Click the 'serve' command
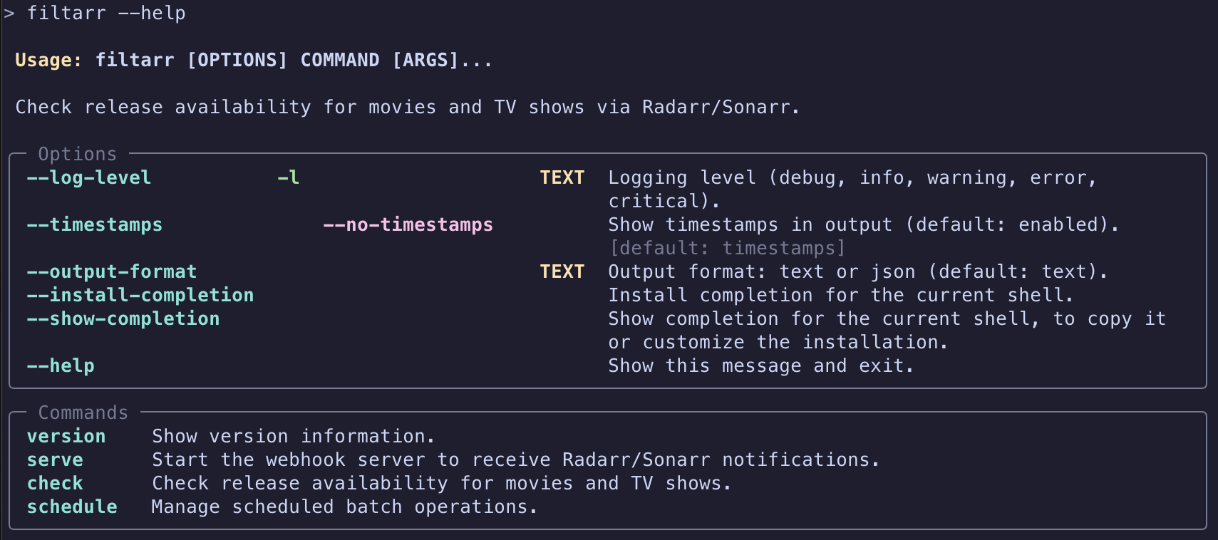Screen dimensions: 1218x540 pos(55,459)
